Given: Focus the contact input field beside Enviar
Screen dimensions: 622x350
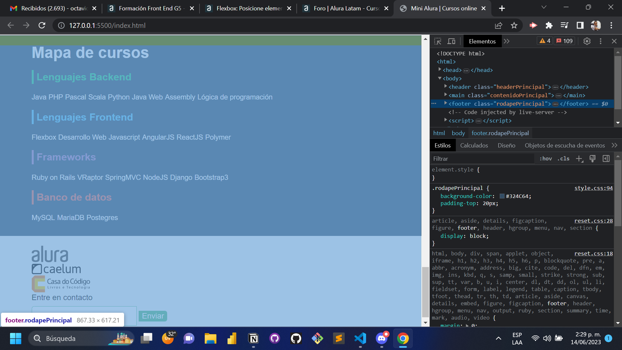Looking at the screenshot, I should [x=84, y=316].
